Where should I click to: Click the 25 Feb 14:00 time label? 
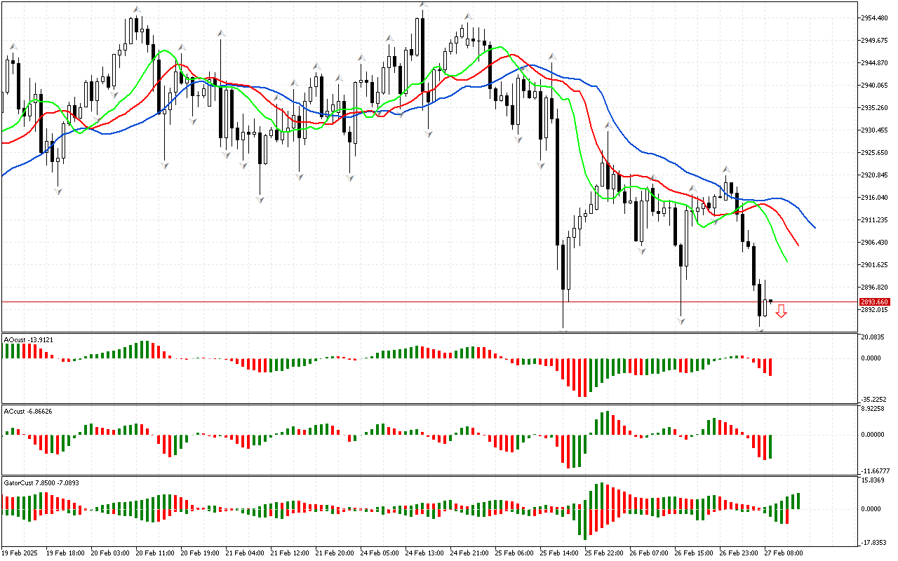coord(559,553)
